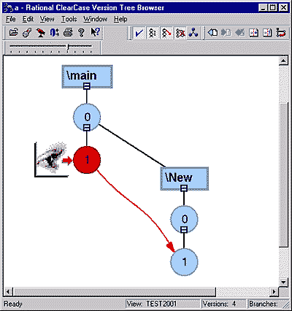Select version 0 on main branch

coord(87,117)
